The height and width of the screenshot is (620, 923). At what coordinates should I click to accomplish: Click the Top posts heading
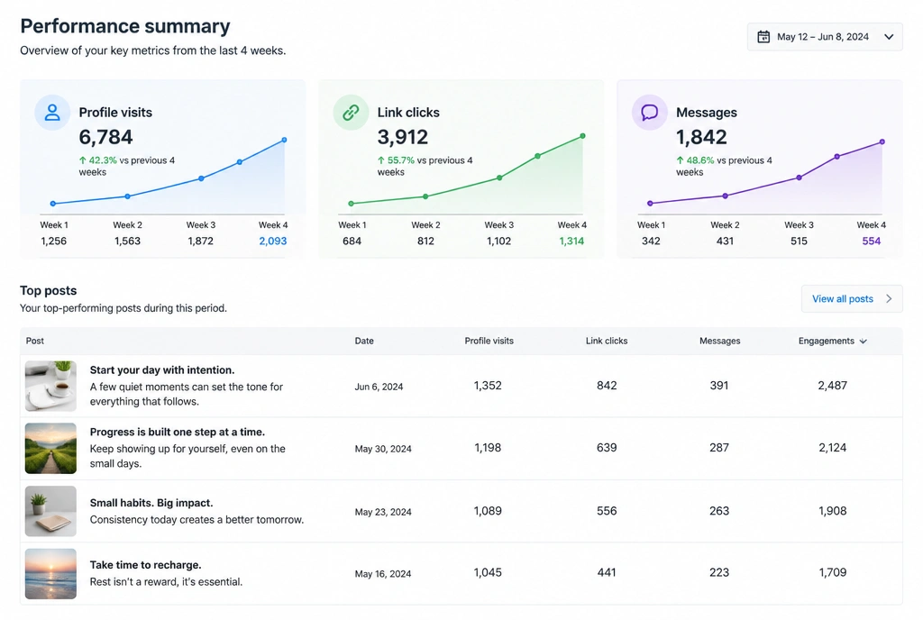49,290
